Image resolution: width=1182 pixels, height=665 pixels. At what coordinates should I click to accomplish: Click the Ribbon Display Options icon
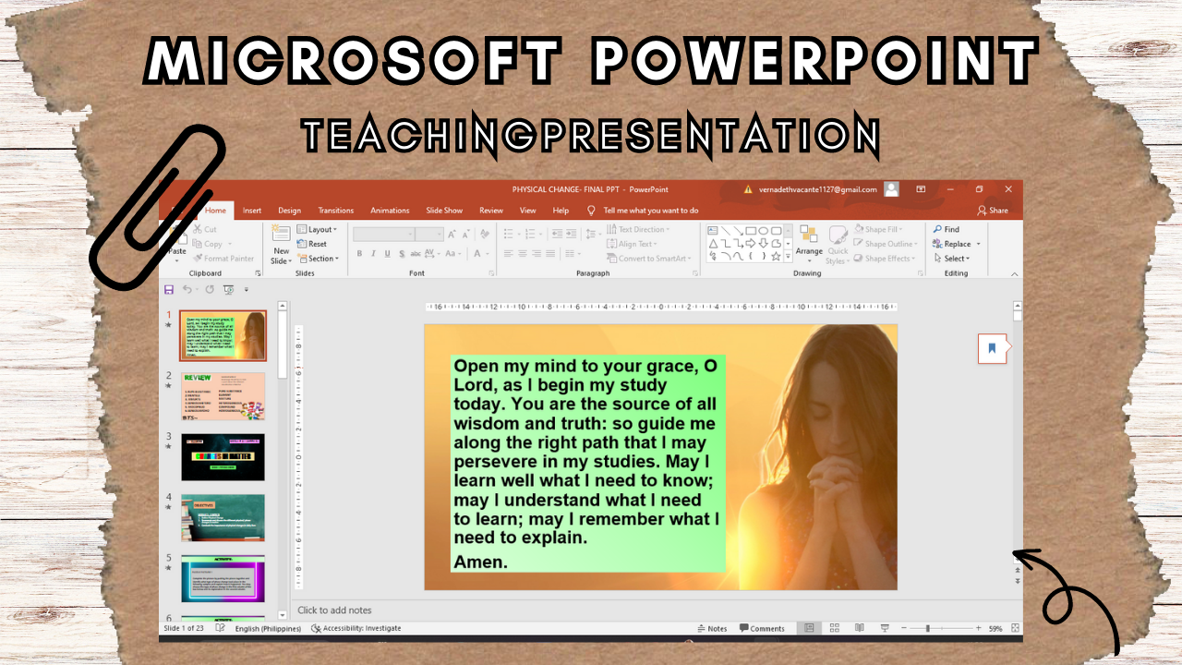[x=921, y=189]
